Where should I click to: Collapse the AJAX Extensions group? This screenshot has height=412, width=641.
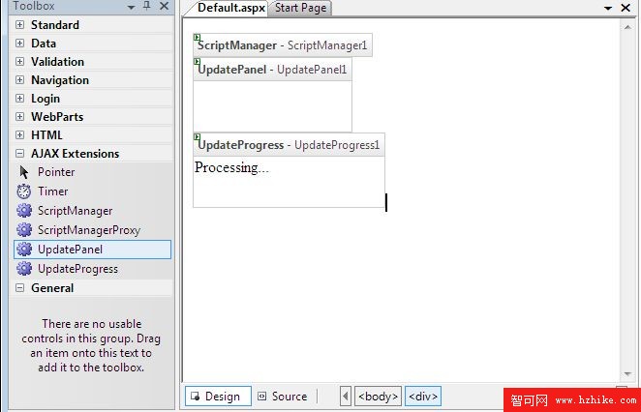(20, 154)
